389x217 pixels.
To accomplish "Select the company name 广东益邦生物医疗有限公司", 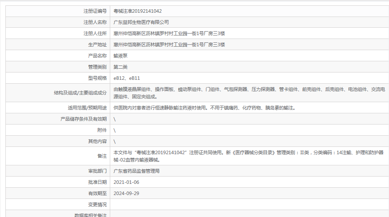I will [141, 22].
